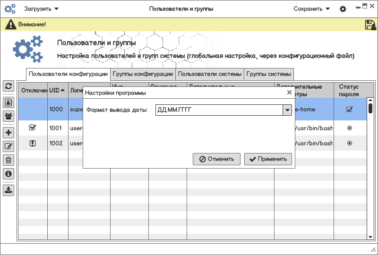Viewport: 378px width, 255px height.
Task: Select password status radio for UID 1002
Action: pos(349,143)
